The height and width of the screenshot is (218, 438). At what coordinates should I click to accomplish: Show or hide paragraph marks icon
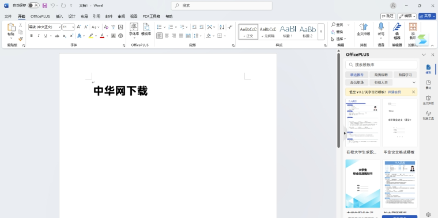coord(230,27)
